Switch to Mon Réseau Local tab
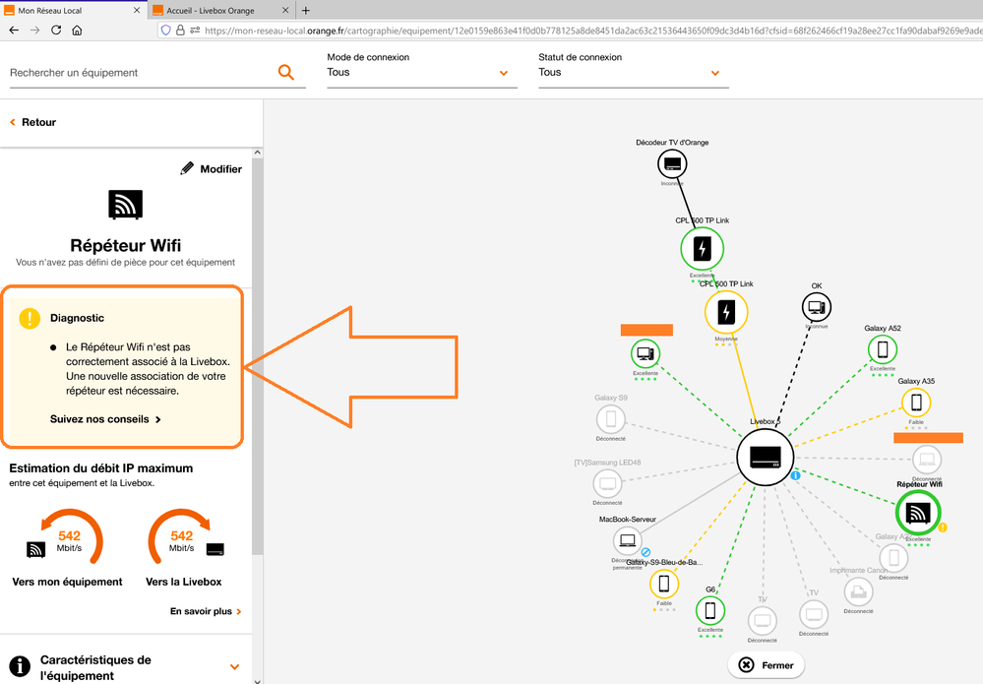 (x=69, y=10)
